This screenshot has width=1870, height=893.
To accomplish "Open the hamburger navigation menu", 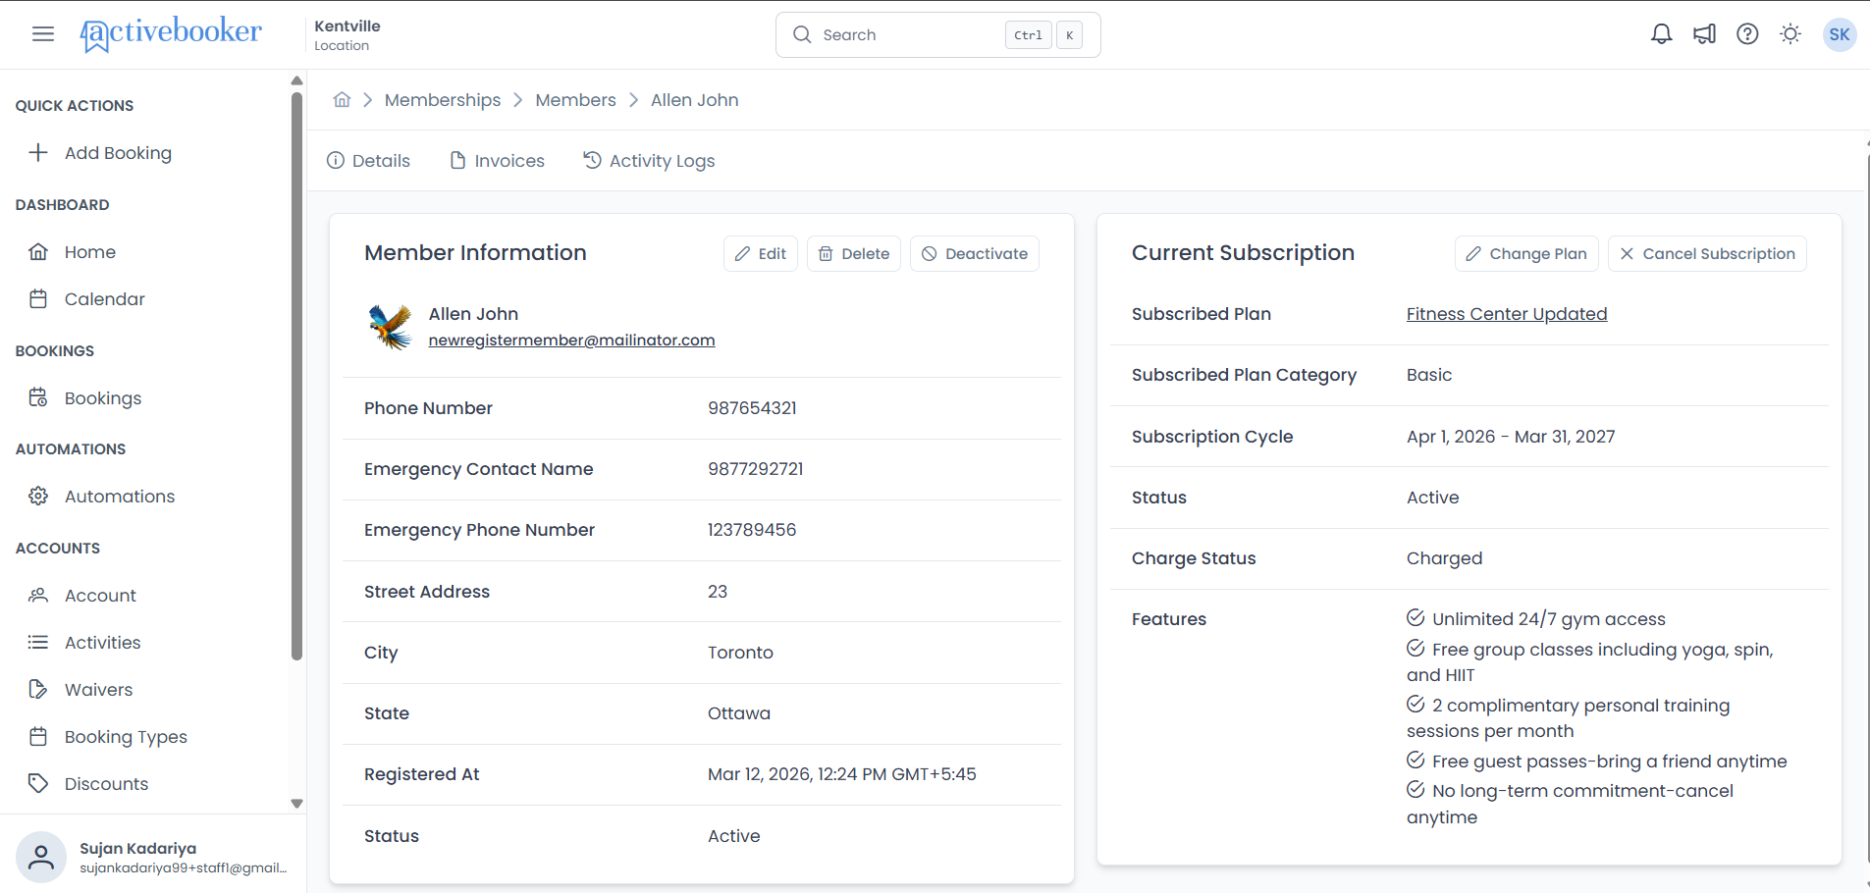I will pos(43,34).
